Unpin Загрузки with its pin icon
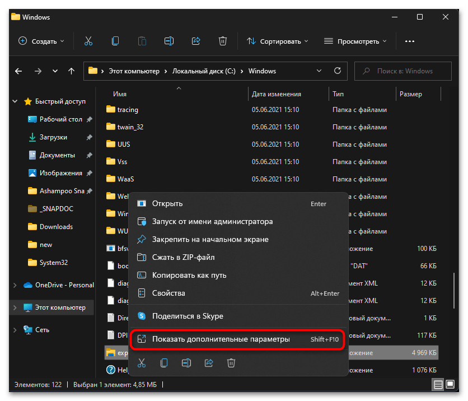 (x=89, y=137)
